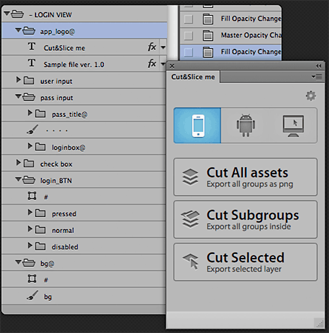Click fx icon on Cut&Slice me layer
This screenshot has width=329, height=333.
[152, 47]
